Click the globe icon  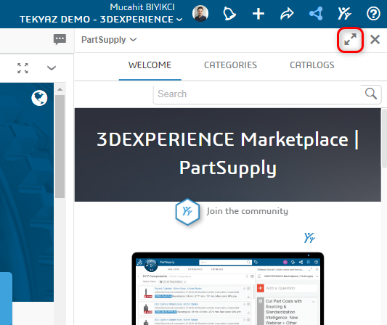click(39, 98)
